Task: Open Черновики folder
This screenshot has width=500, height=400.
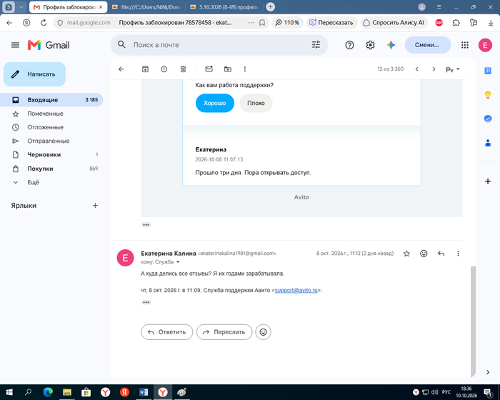Action: 51,155
